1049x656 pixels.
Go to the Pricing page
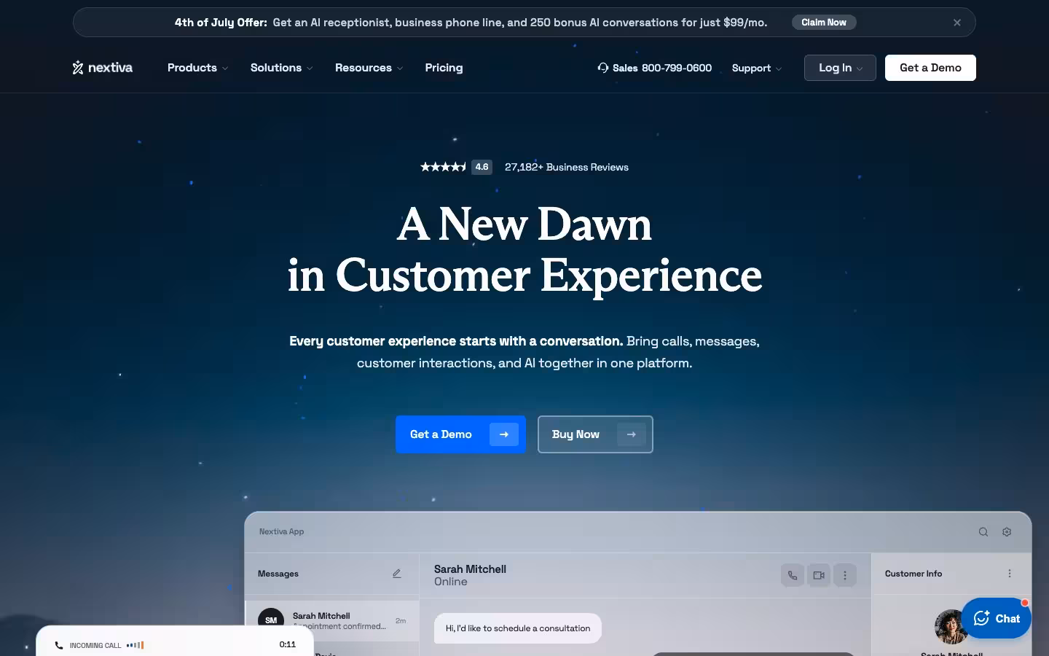click(444, 68)
